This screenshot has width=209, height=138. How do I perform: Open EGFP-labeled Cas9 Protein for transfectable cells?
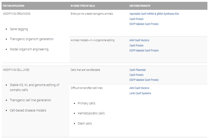point(144,80)
